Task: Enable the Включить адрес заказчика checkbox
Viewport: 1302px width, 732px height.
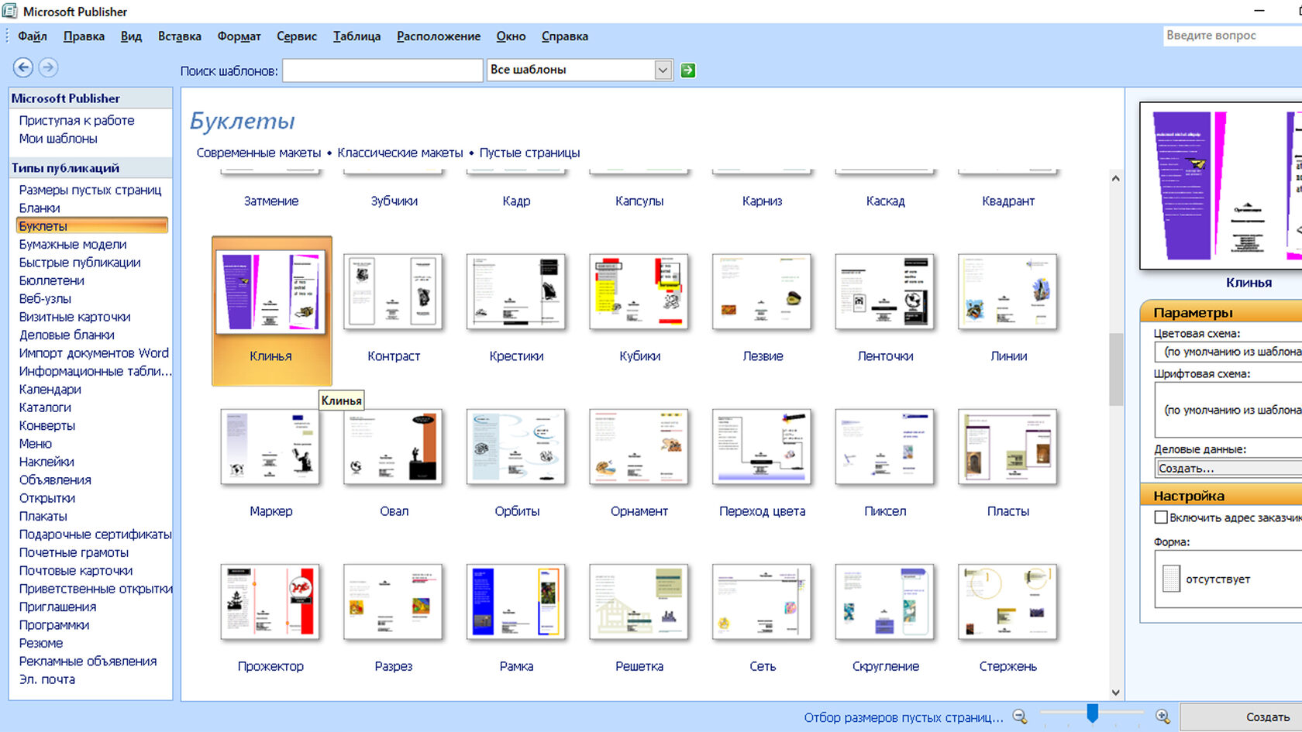Action: (1161, 517)
